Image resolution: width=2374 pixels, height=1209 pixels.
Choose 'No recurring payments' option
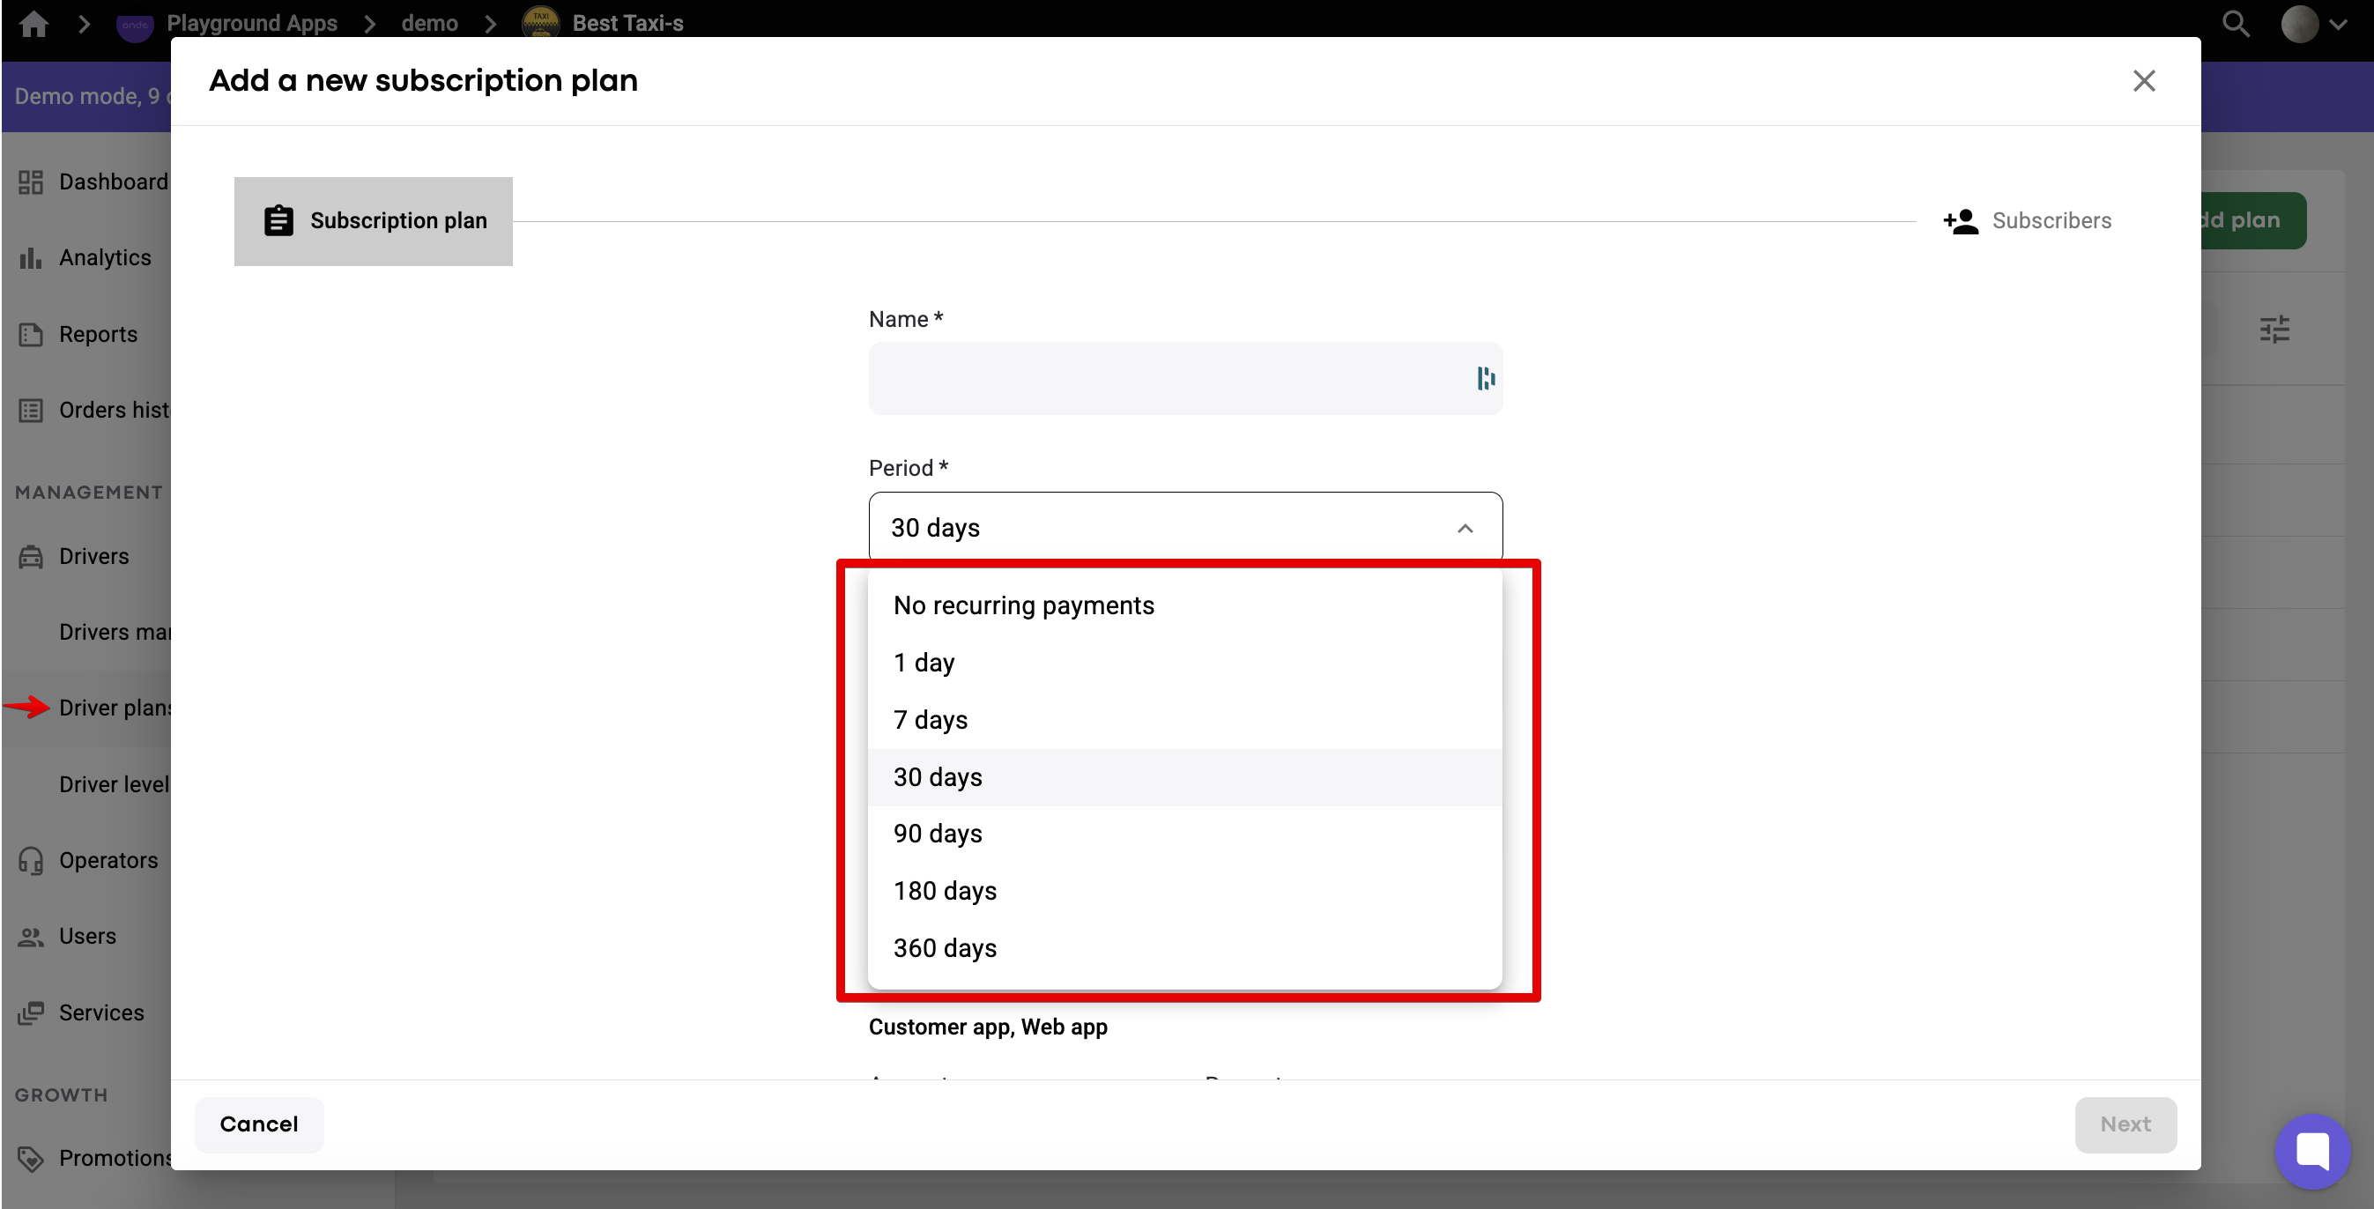(x=1023, y=605)
